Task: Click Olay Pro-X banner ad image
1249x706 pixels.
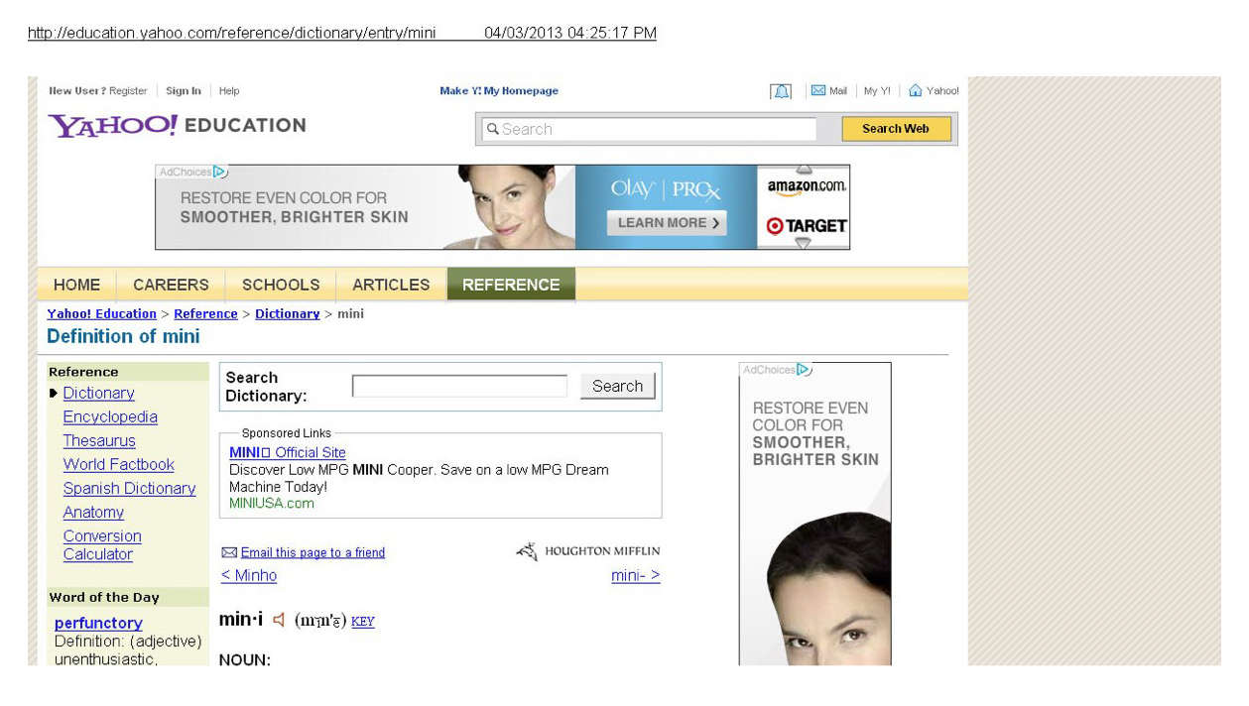Action: pos(502,207)
